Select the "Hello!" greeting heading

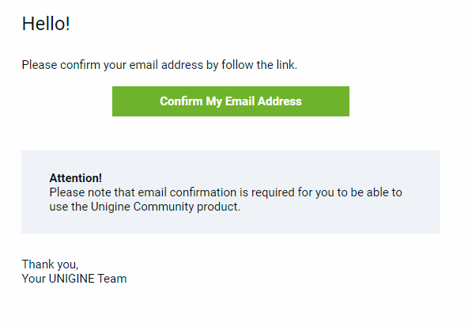click(46, 24)
